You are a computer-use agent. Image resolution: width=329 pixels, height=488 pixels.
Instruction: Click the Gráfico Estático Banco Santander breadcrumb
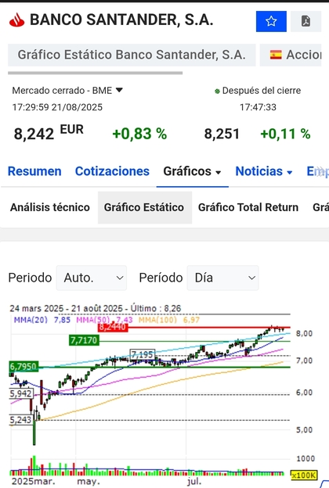[132, 55]
